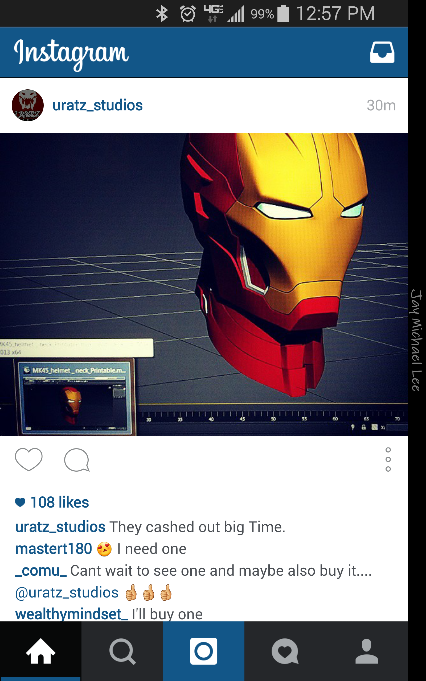Open uratz_studios username in caption
This screenshot has height=681, width=426.
(60, 527)
